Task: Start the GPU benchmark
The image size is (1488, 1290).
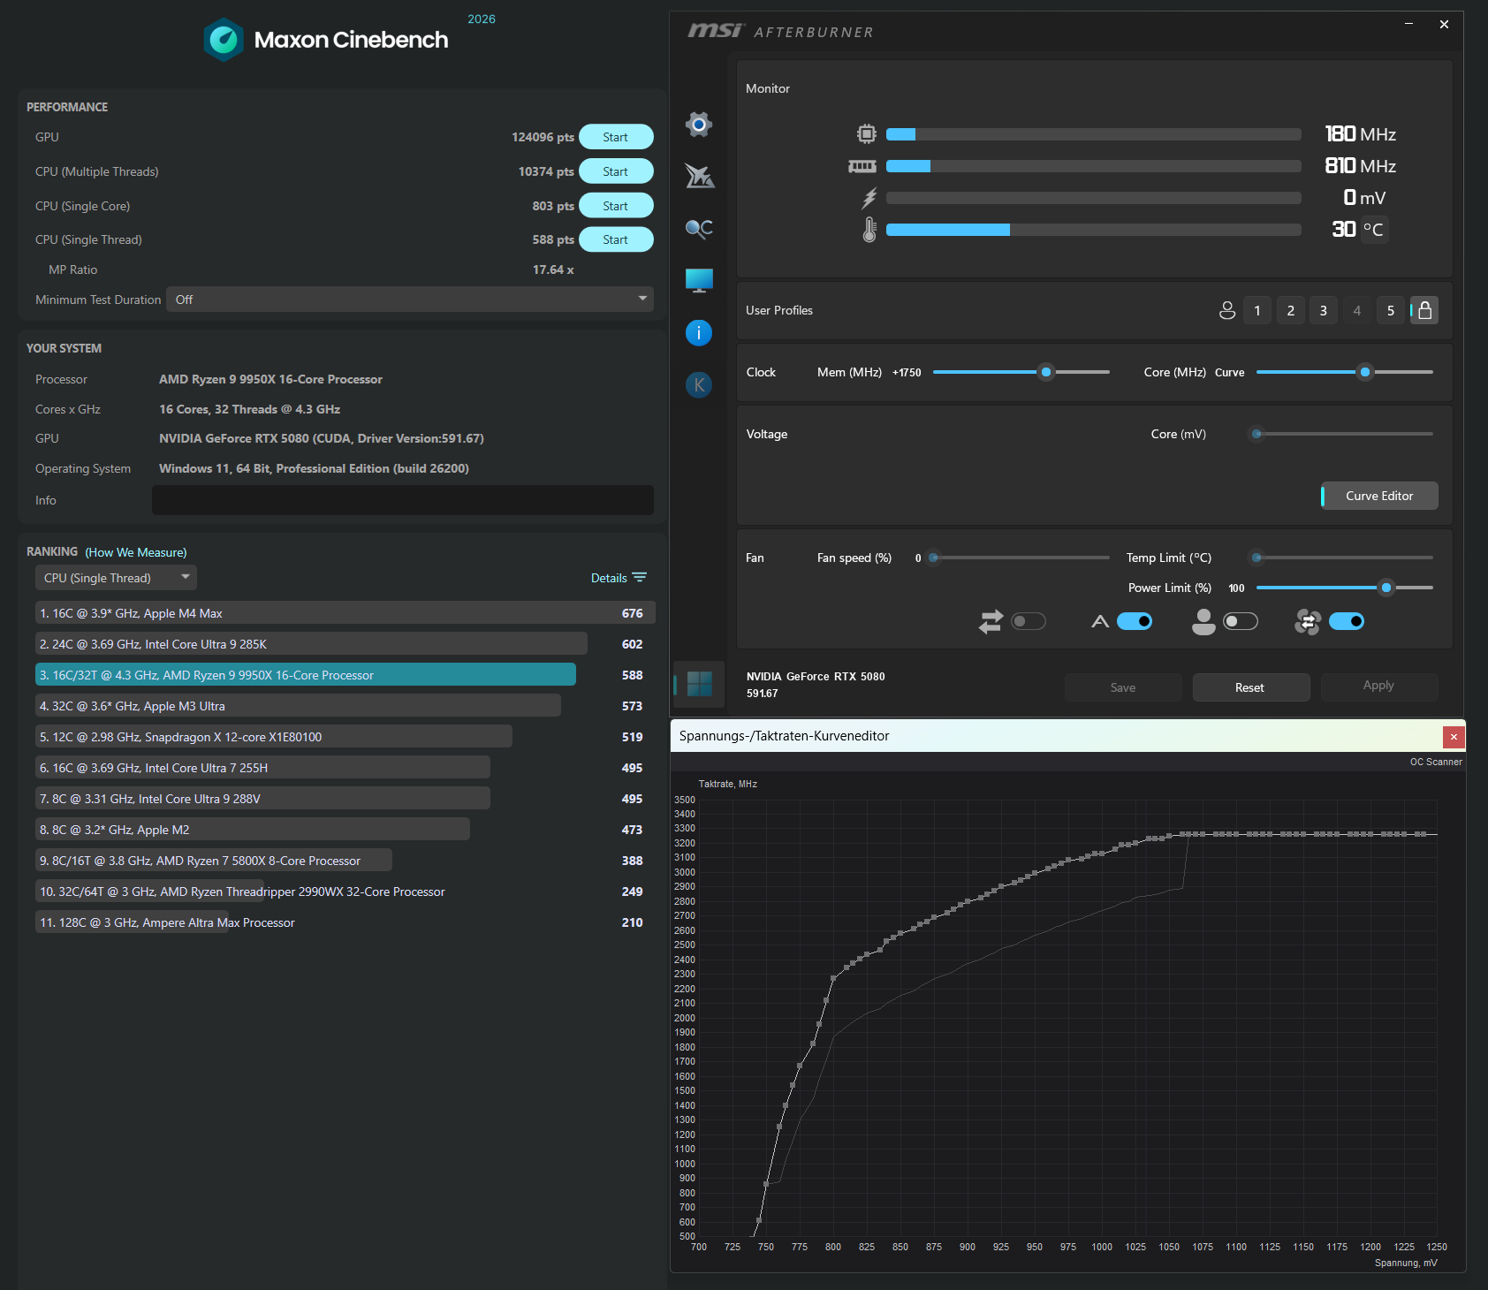Action: tap(616, 137)
